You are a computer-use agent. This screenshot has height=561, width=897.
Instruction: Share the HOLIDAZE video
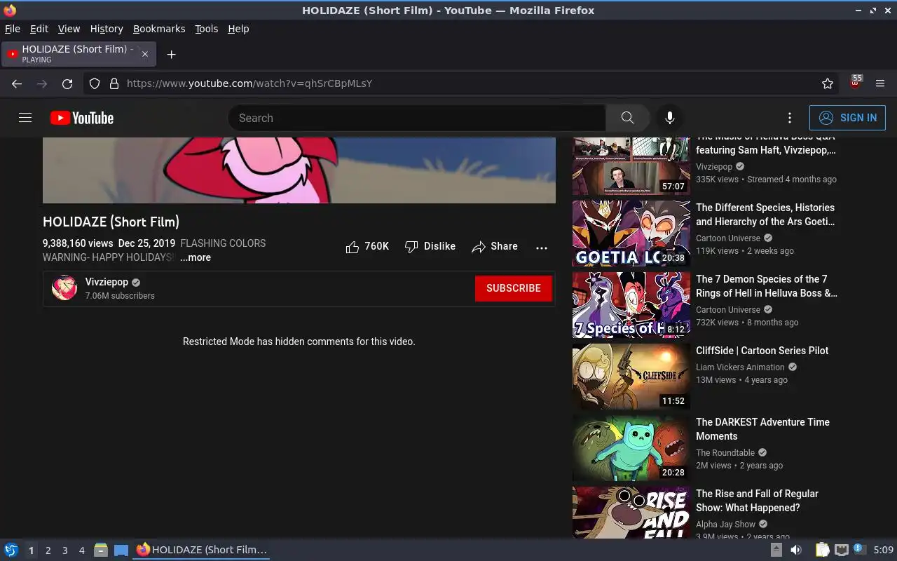tap(495, 246)
